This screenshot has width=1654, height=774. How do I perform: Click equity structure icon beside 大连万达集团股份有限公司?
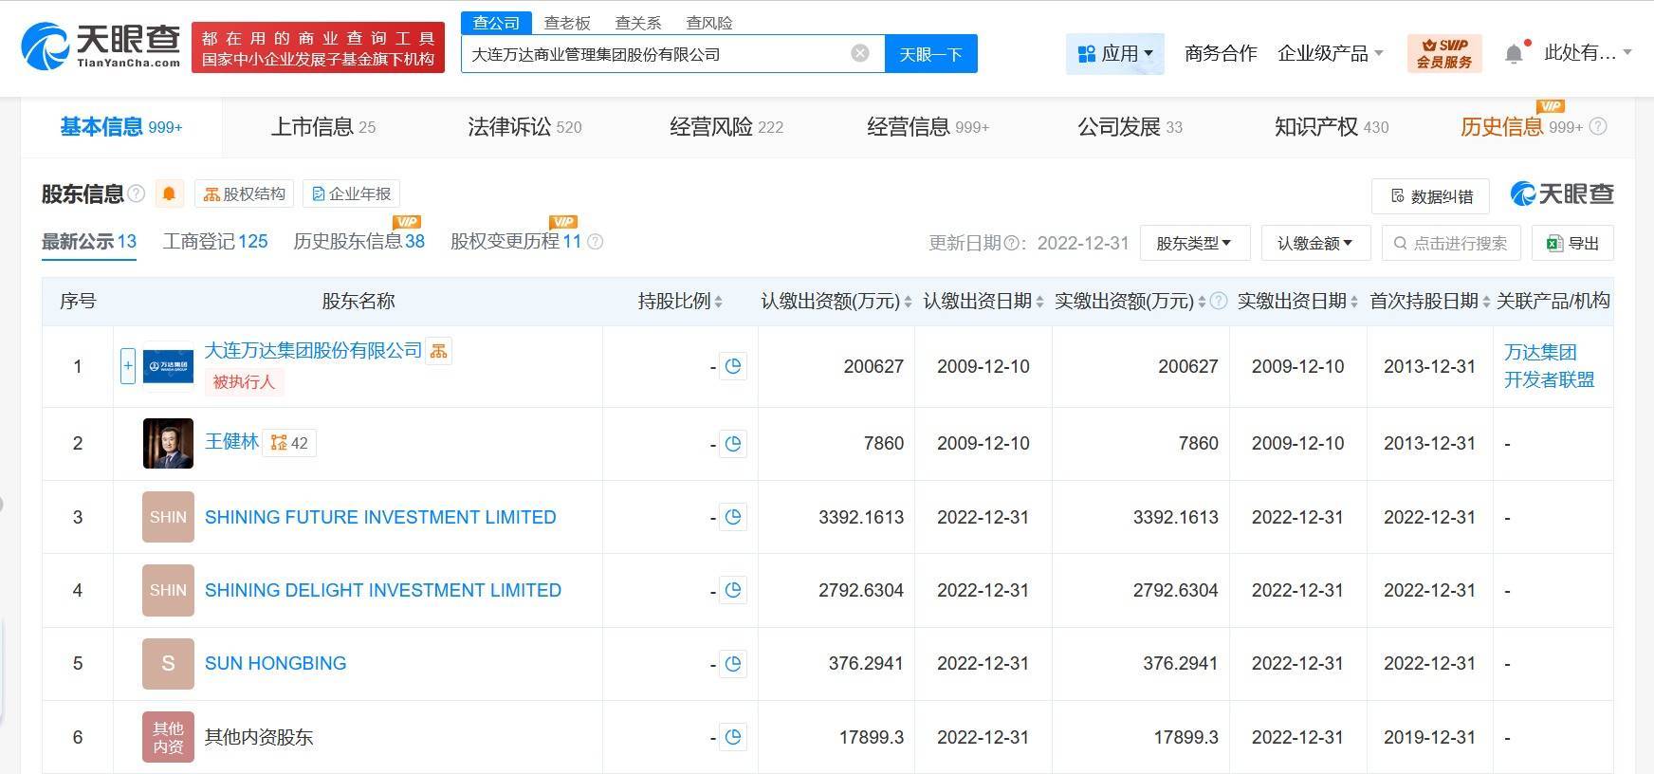coord(438,351)
